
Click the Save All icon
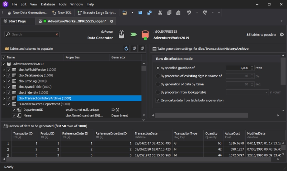click(x=149, y=13)
